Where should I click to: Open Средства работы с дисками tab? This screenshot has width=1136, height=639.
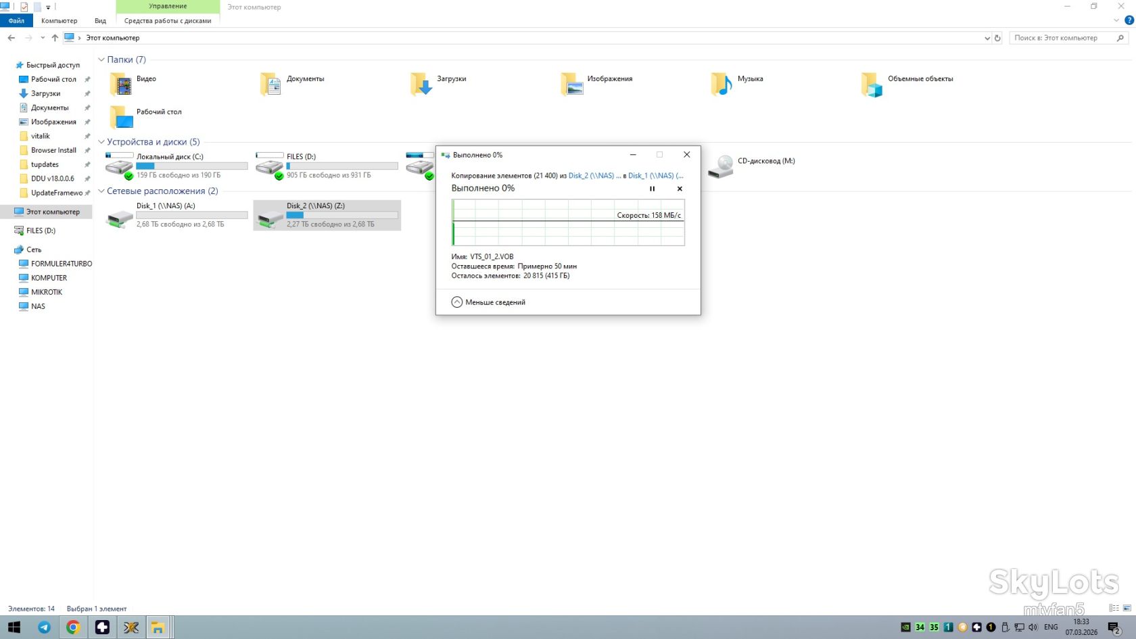pyautogui.click(x=168, y=21)
